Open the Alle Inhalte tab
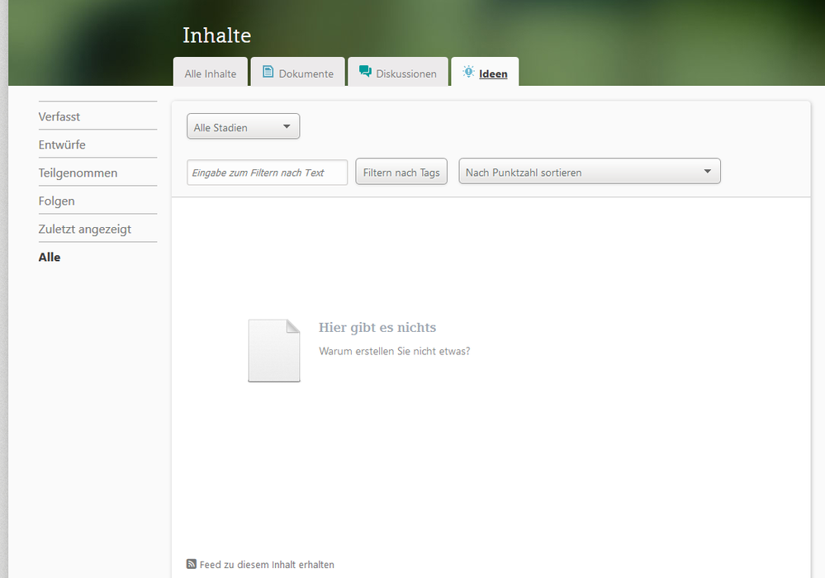 pyautogui.click(x=211, y=72)
